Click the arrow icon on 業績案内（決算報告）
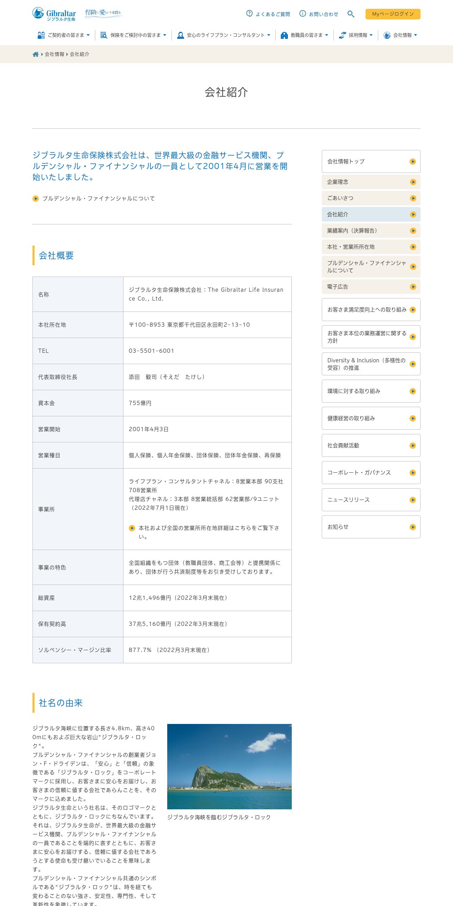The height and width of the screenshot is (906, 453). (x=413, y=231)
